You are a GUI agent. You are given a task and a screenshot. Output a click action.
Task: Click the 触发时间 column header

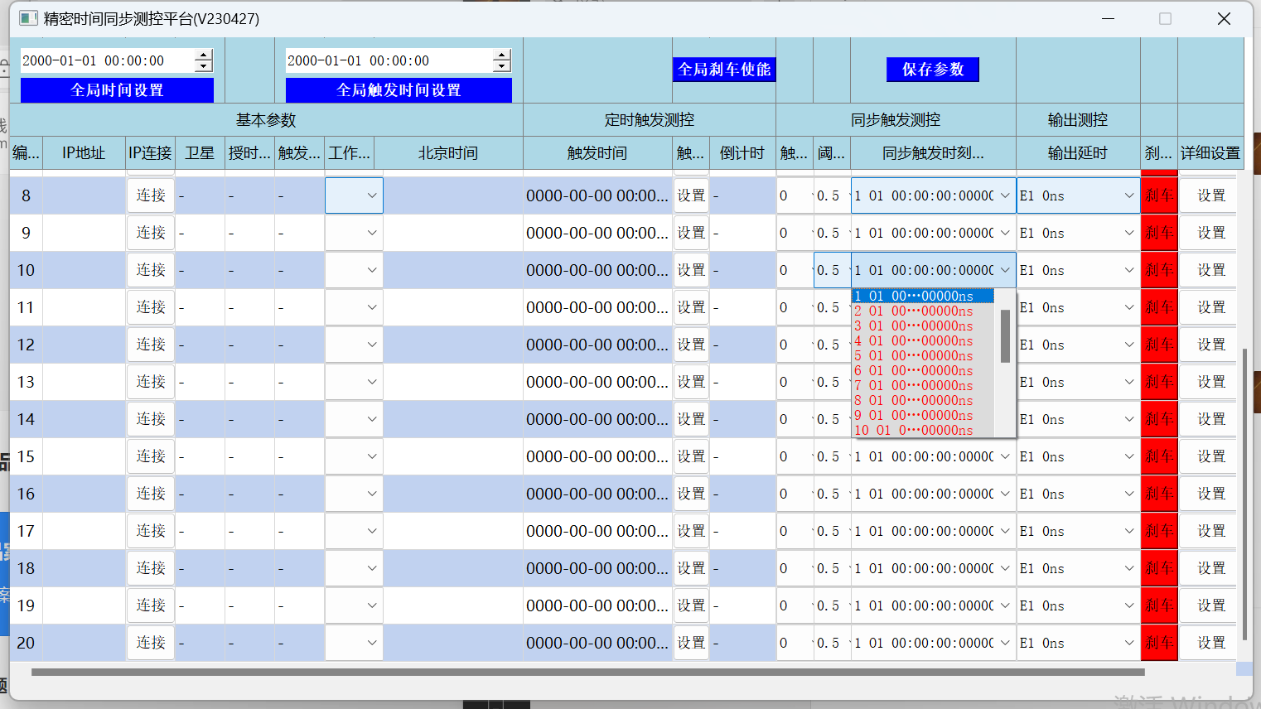(x=597, y=153)
